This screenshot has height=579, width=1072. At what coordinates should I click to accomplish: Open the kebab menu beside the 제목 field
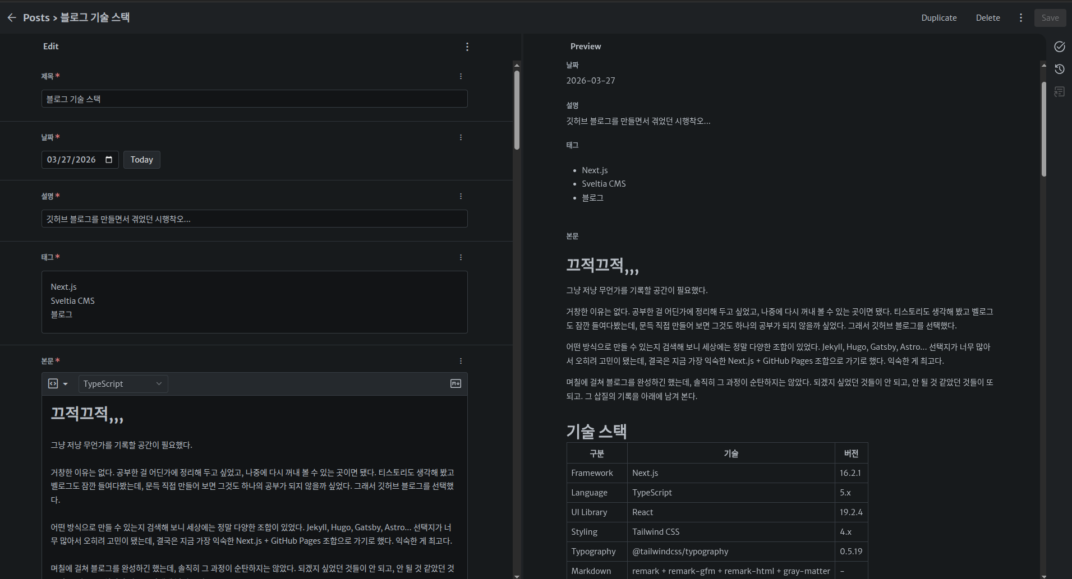[x=461, y=76]
